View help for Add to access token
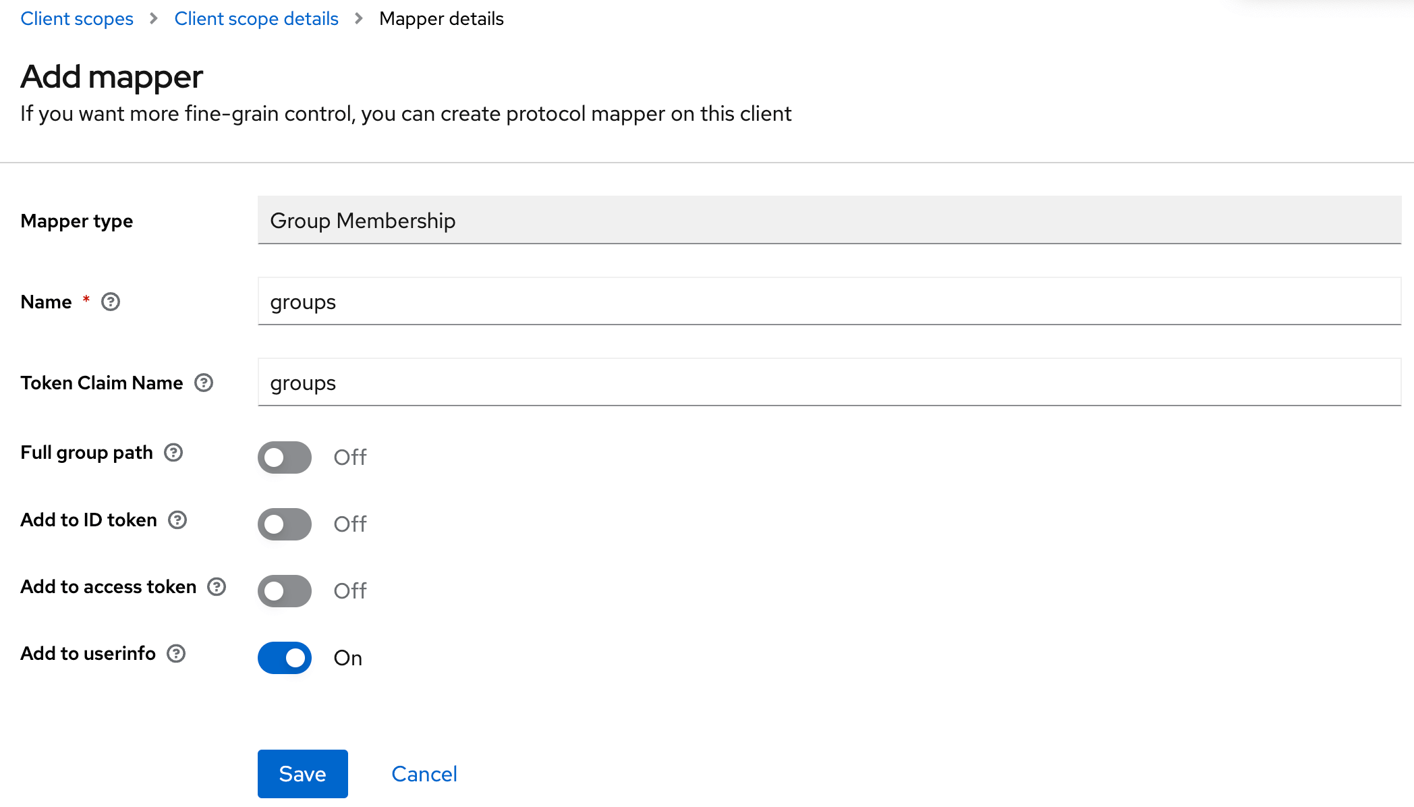Image resolution: width=1414 pixels, height=807 pixels. pyautogui.click(x=217, y=586)
